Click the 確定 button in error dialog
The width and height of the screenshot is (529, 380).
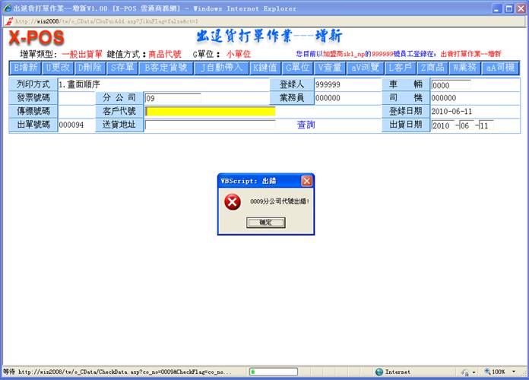coord(266,223)
